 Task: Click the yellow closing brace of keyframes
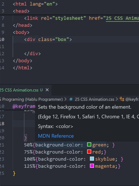pyautogui.click(x=14, y=173)
